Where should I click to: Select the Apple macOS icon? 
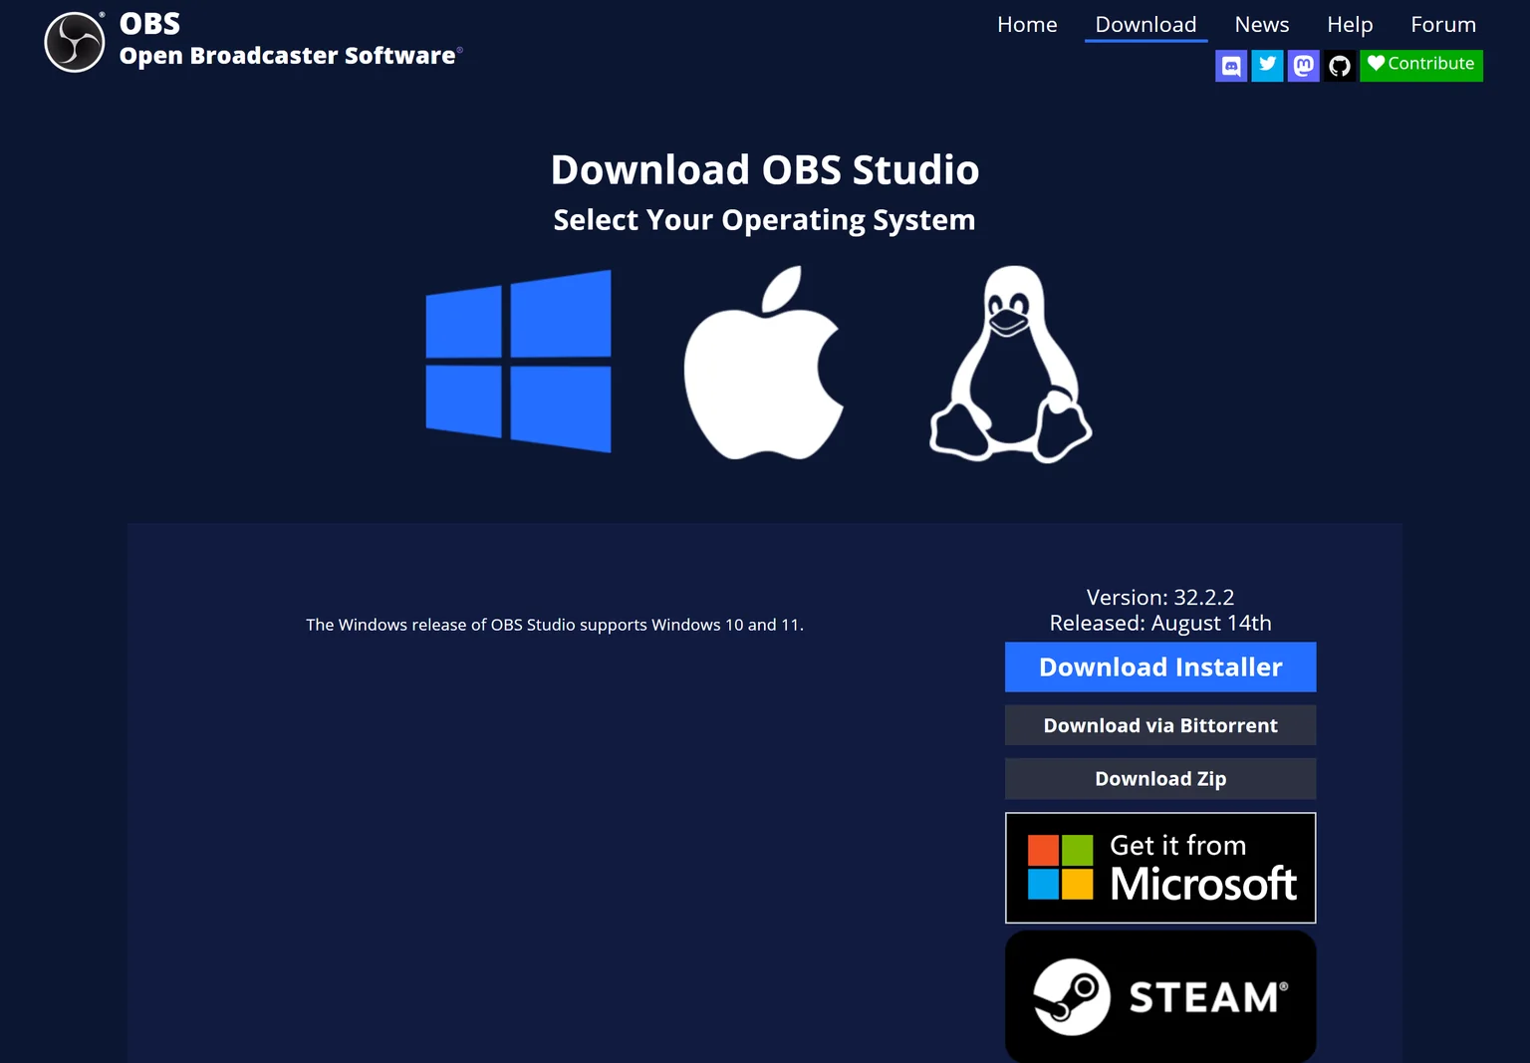(x=764, y=363)
